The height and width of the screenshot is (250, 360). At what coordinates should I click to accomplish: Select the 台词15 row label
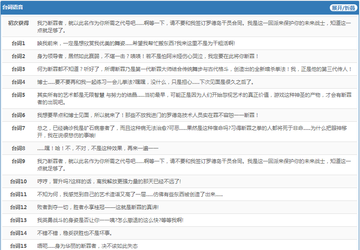pos(19,246)
